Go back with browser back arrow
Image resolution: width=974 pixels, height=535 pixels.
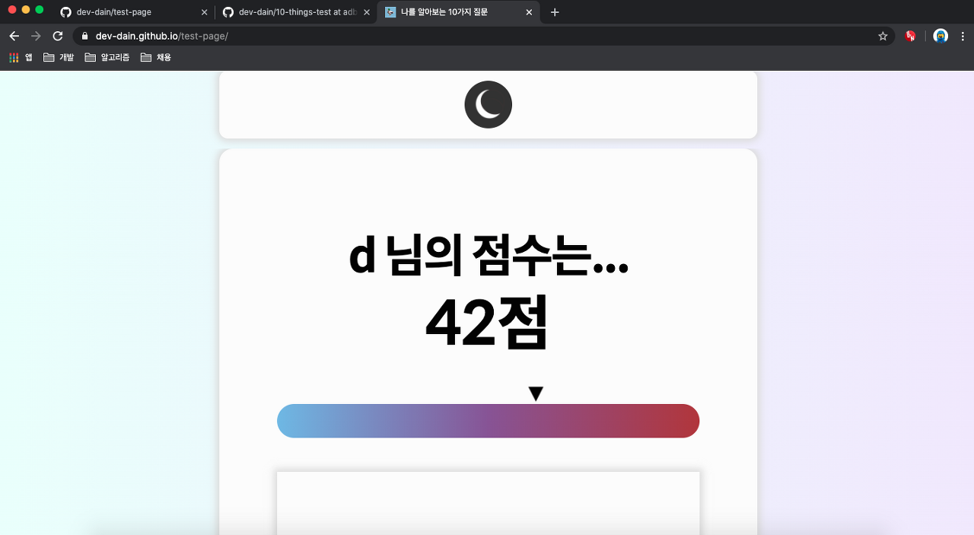pos(14,36)
